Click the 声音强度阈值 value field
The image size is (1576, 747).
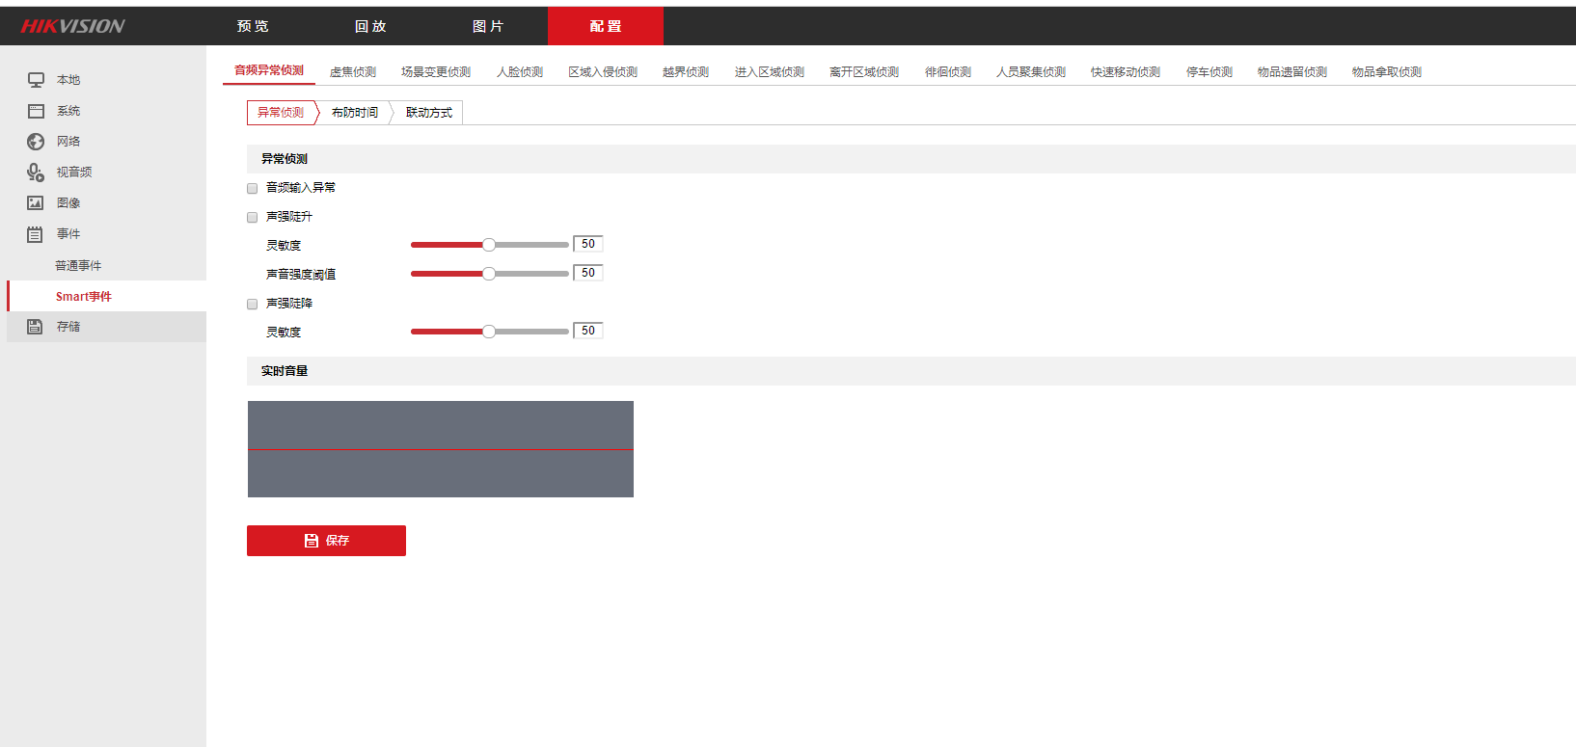pyautogui.click(x=588, y=273)
